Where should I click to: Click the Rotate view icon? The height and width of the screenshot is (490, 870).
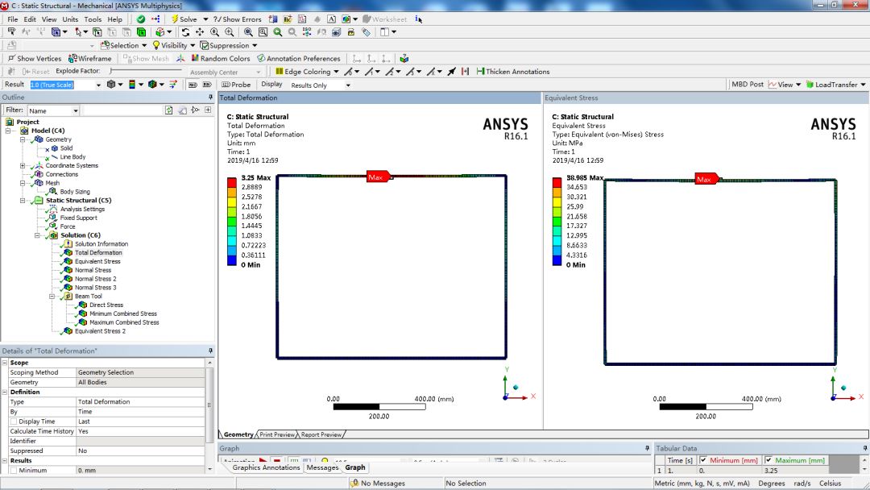pyautogui.click(x=185, y=32)
